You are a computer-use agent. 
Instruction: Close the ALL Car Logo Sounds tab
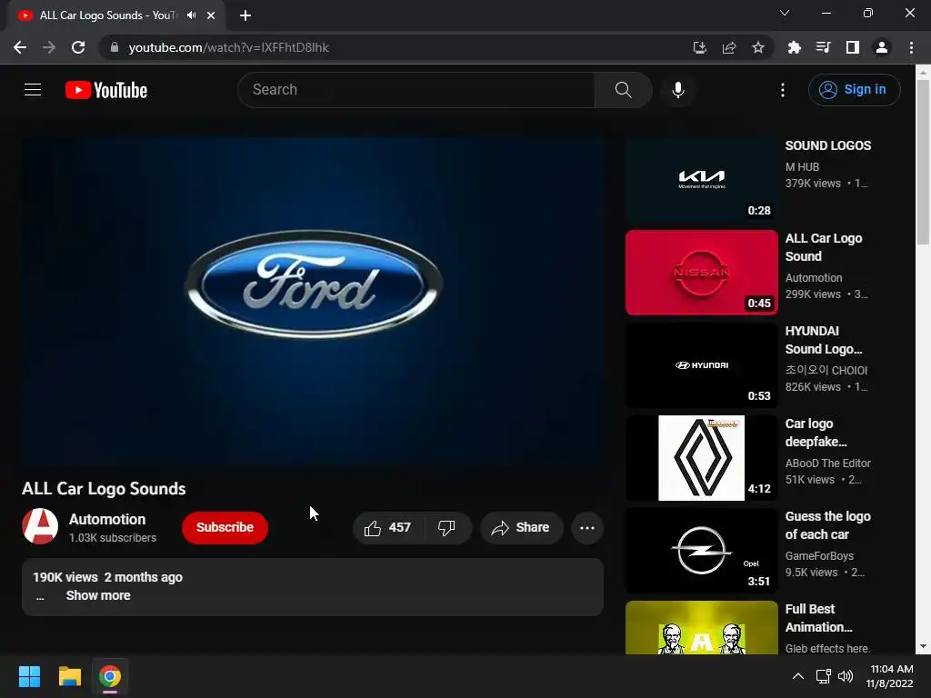pyautogui.click(x=211, y=15)
